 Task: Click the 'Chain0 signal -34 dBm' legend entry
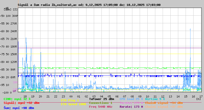(164, 103)
